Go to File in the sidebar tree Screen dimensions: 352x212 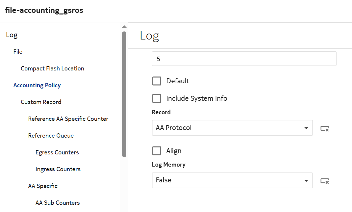pos(18,52)
